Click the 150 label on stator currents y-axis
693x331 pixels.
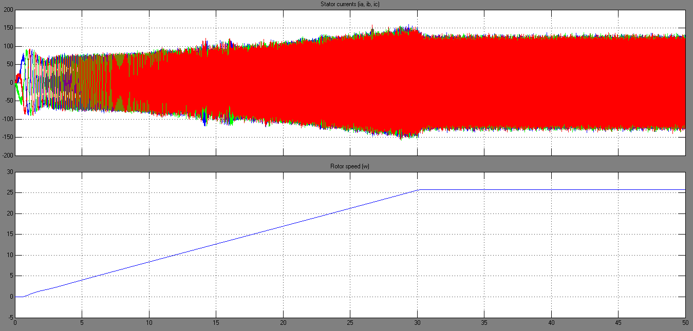tap(9, 28)
